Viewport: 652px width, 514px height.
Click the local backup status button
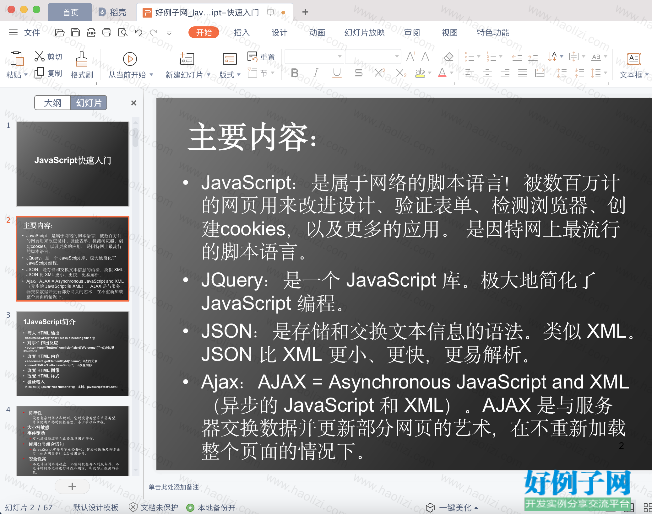(x=211, y=507)
